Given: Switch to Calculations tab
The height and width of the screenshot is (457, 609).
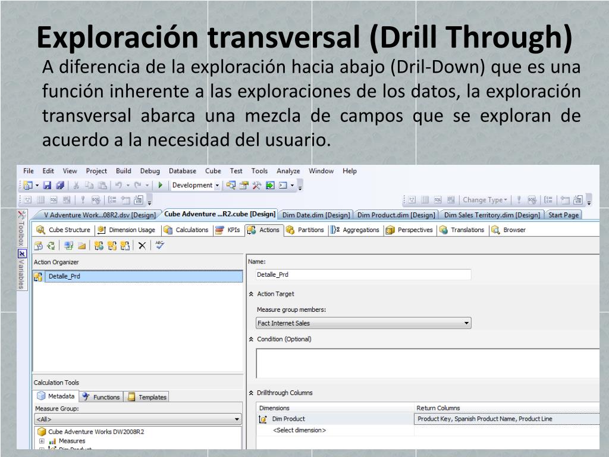Looking at the screenshot, I should coord(186,230).
